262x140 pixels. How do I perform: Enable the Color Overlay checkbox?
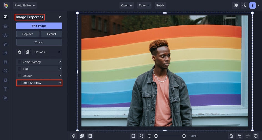point(19,62)
